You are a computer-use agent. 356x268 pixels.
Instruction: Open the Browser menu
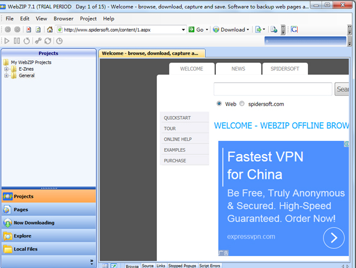pyautogui.click(x=63, y=19)
